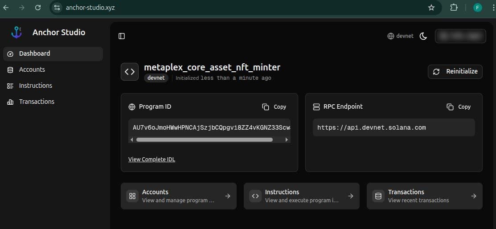This screenshot has width=496, height=229.
Task: Open Transactions in the sidebar
Action: pyautogui.click(x=53, y=102)
